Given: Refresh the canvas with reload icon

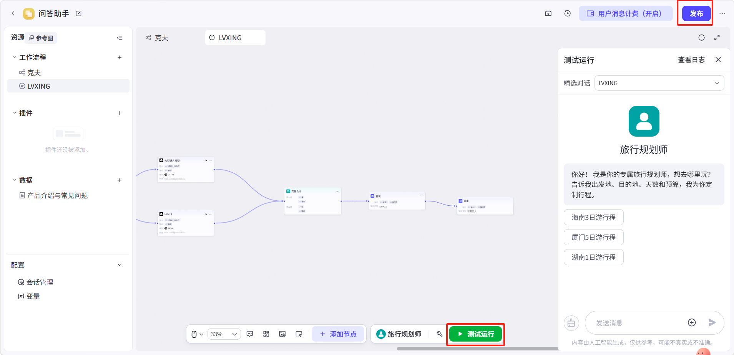Looking at the screenshot, I should coord(702,38).
